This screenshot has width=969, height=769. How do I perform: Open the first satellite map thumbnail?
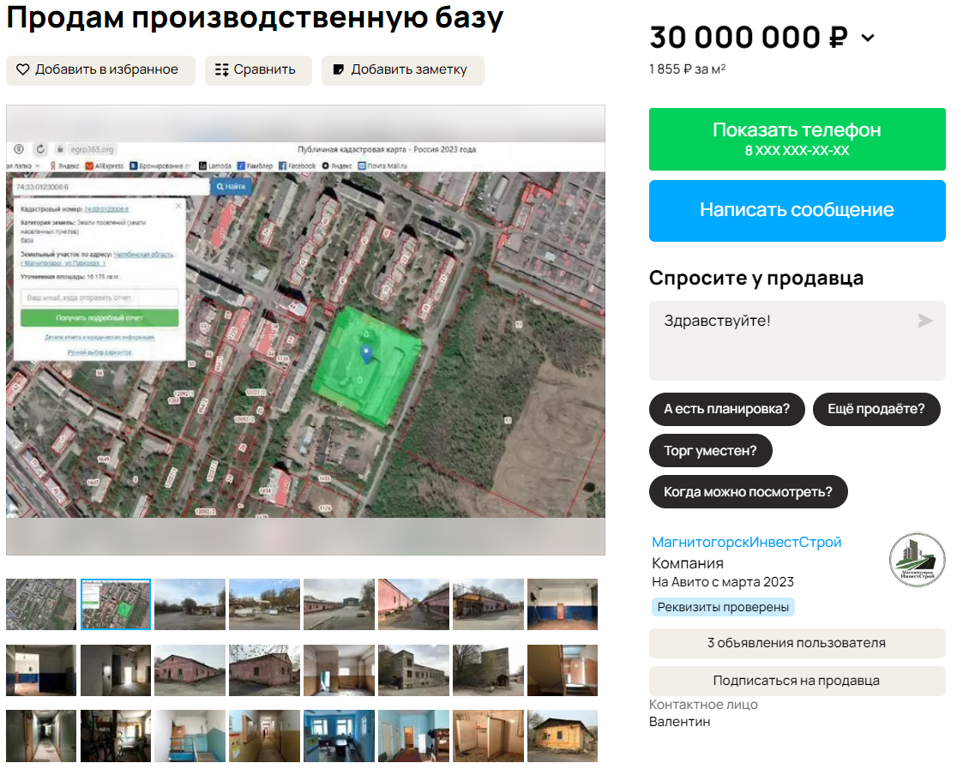[41, 604]
